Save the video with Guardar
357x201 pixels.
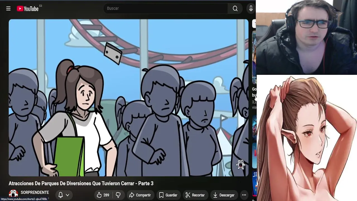pos(168,195)
